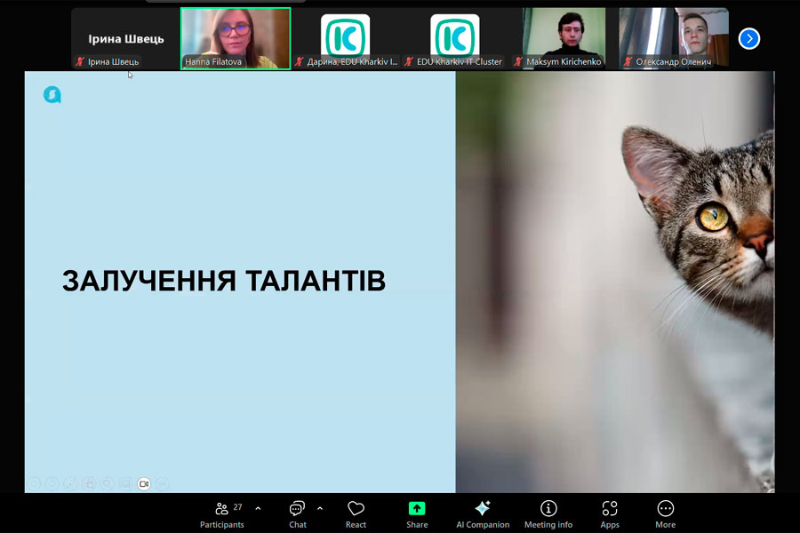Click the camera icon in slideshow controls

pos(144,483)
